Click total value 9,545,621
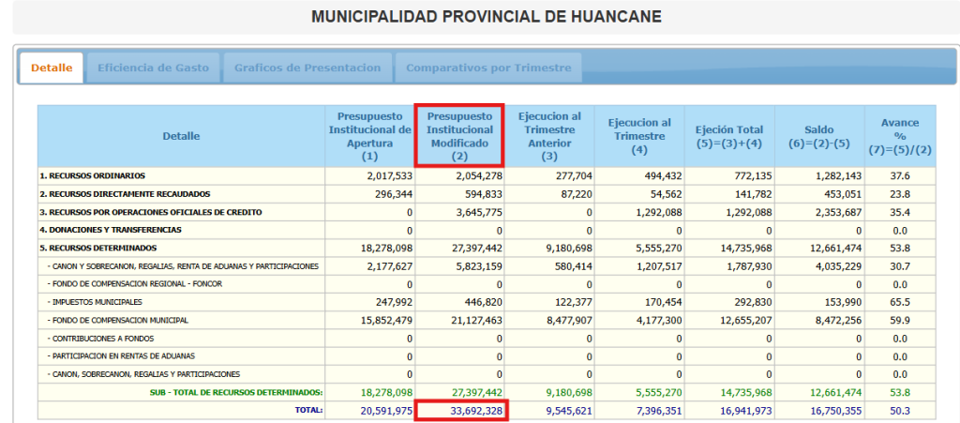Viewport: 960px width, 423px height. (x=569, y=411)
